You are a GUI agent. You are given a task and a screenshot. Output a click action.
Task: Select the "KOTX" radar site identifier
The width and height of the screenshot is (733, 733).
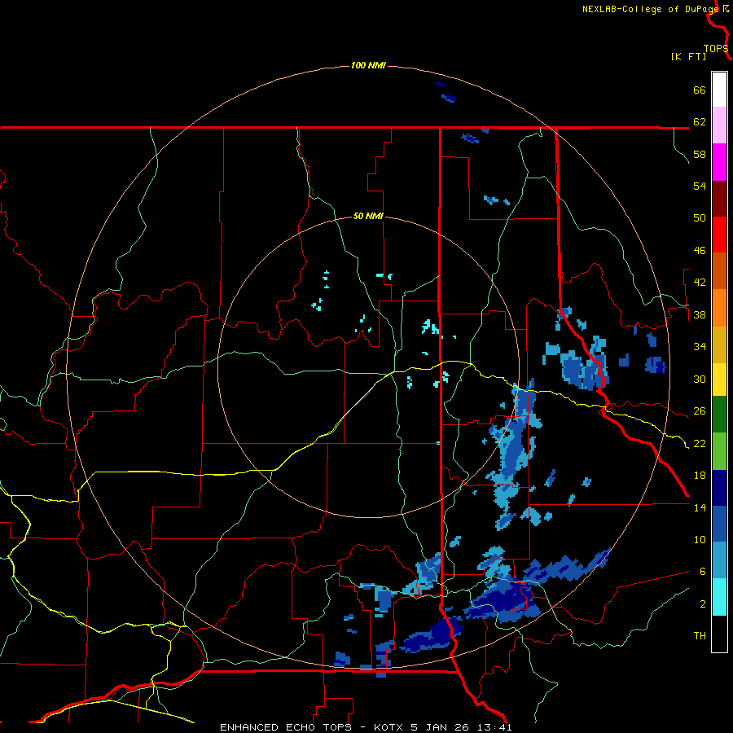[389, 727]
